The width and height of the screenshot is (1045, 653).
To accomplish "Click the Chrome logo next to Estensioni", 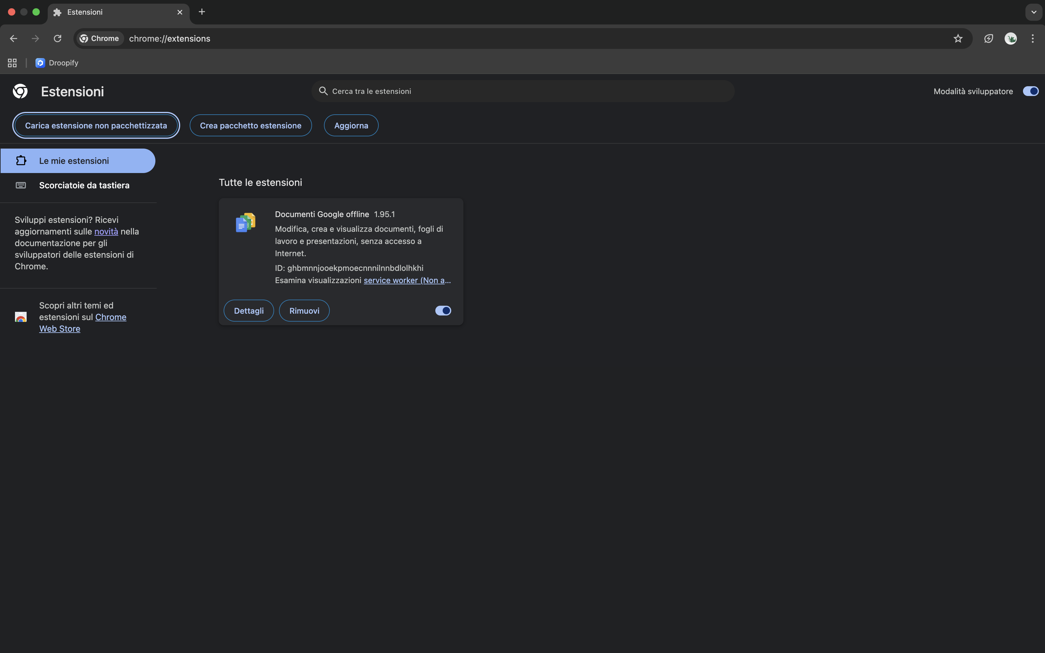I will point(20,91).
